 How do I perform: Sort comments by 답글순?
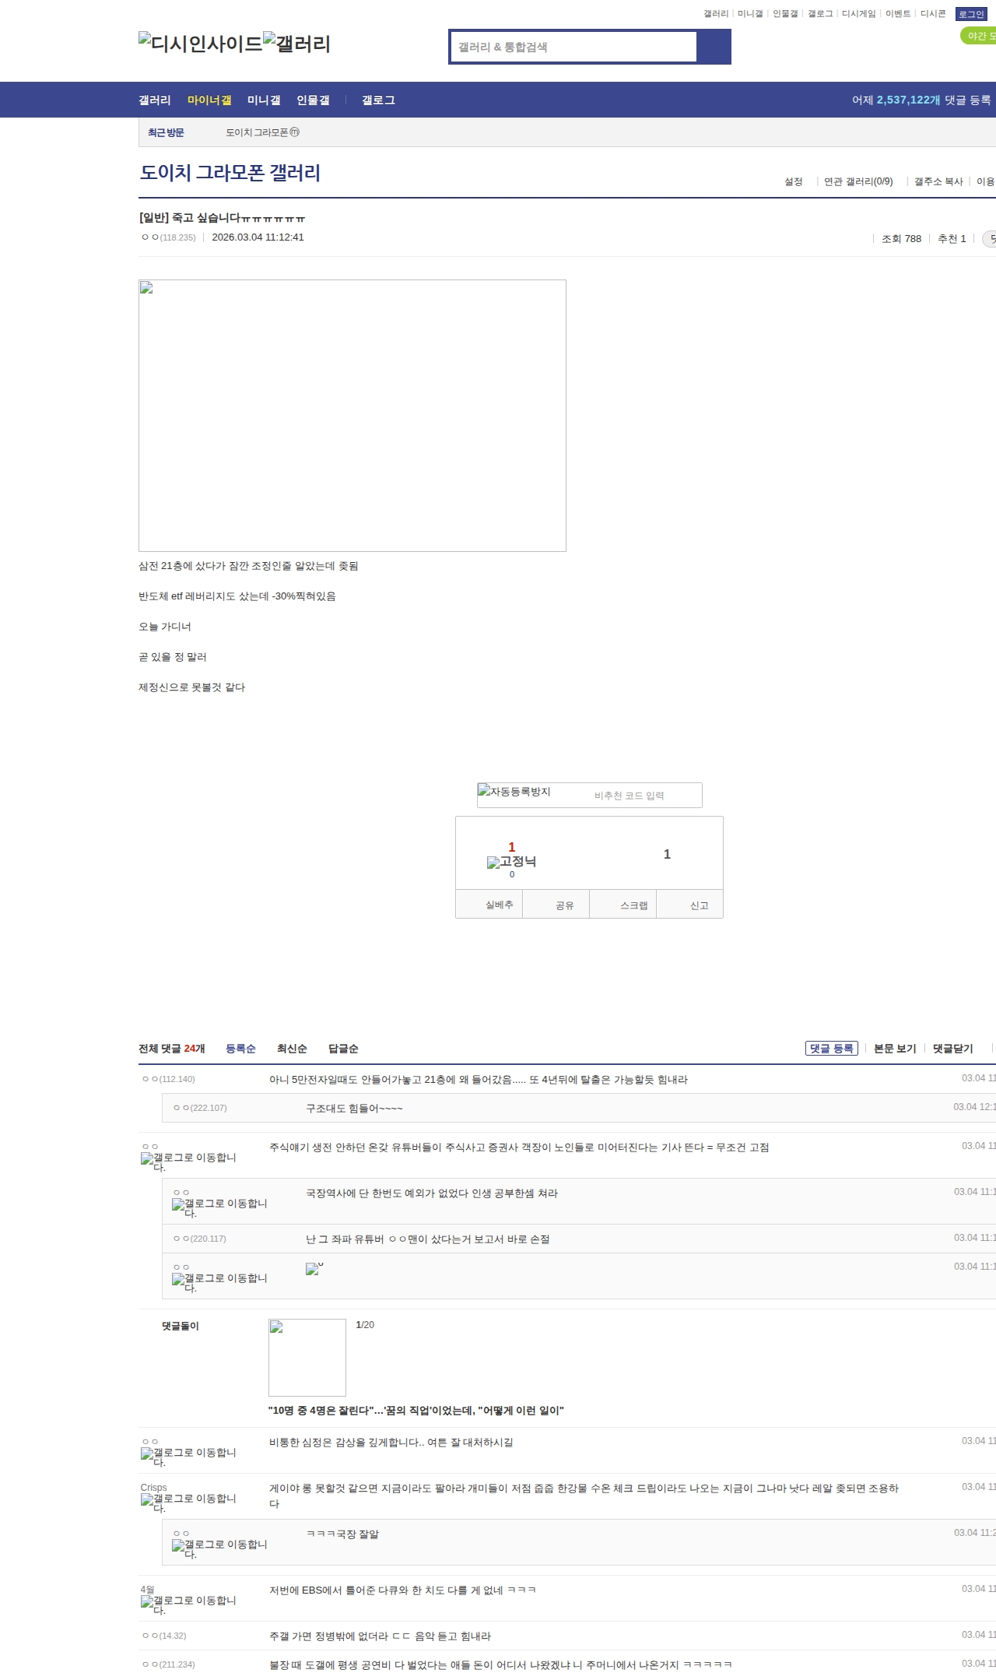(343, 1049)
